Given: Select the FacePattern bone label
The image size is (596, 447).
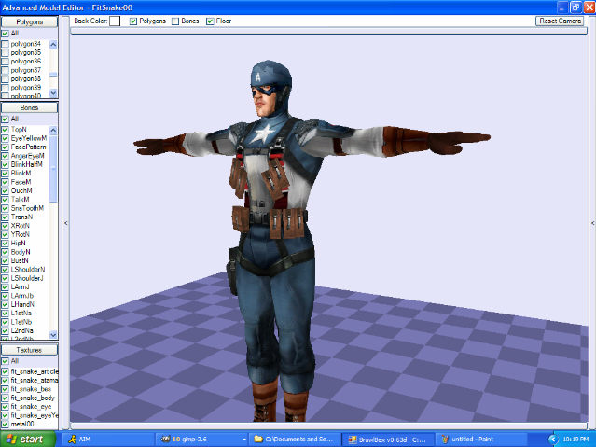Looking at the screenshot, I should [28, 147].
